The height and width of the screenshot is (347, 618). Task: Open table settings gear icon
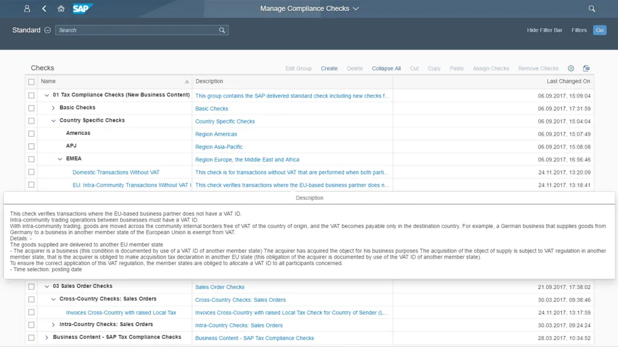[571, 68]
